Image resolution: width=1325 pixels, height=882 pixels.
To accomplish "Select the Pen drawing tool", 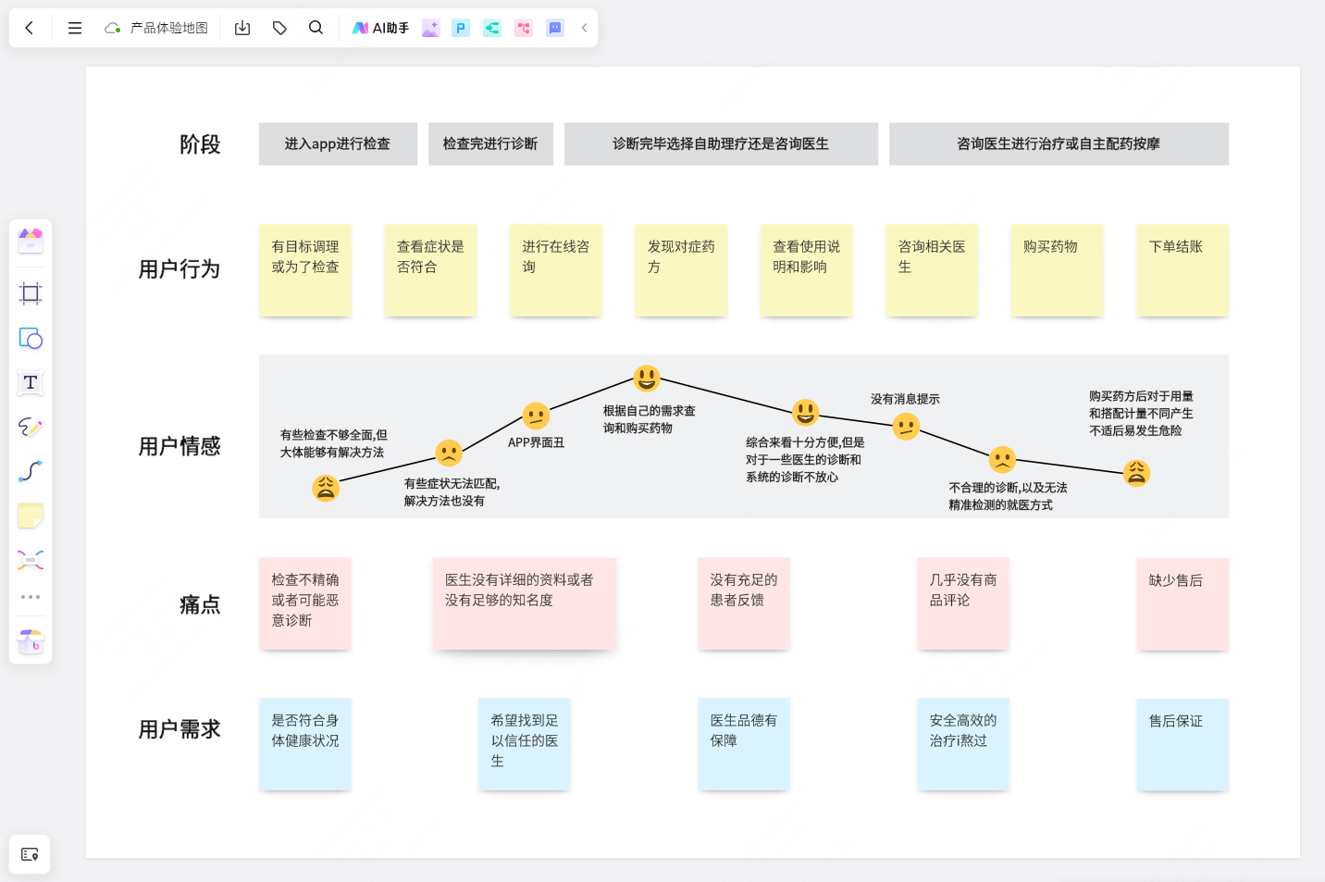I will tap(31, 427).
